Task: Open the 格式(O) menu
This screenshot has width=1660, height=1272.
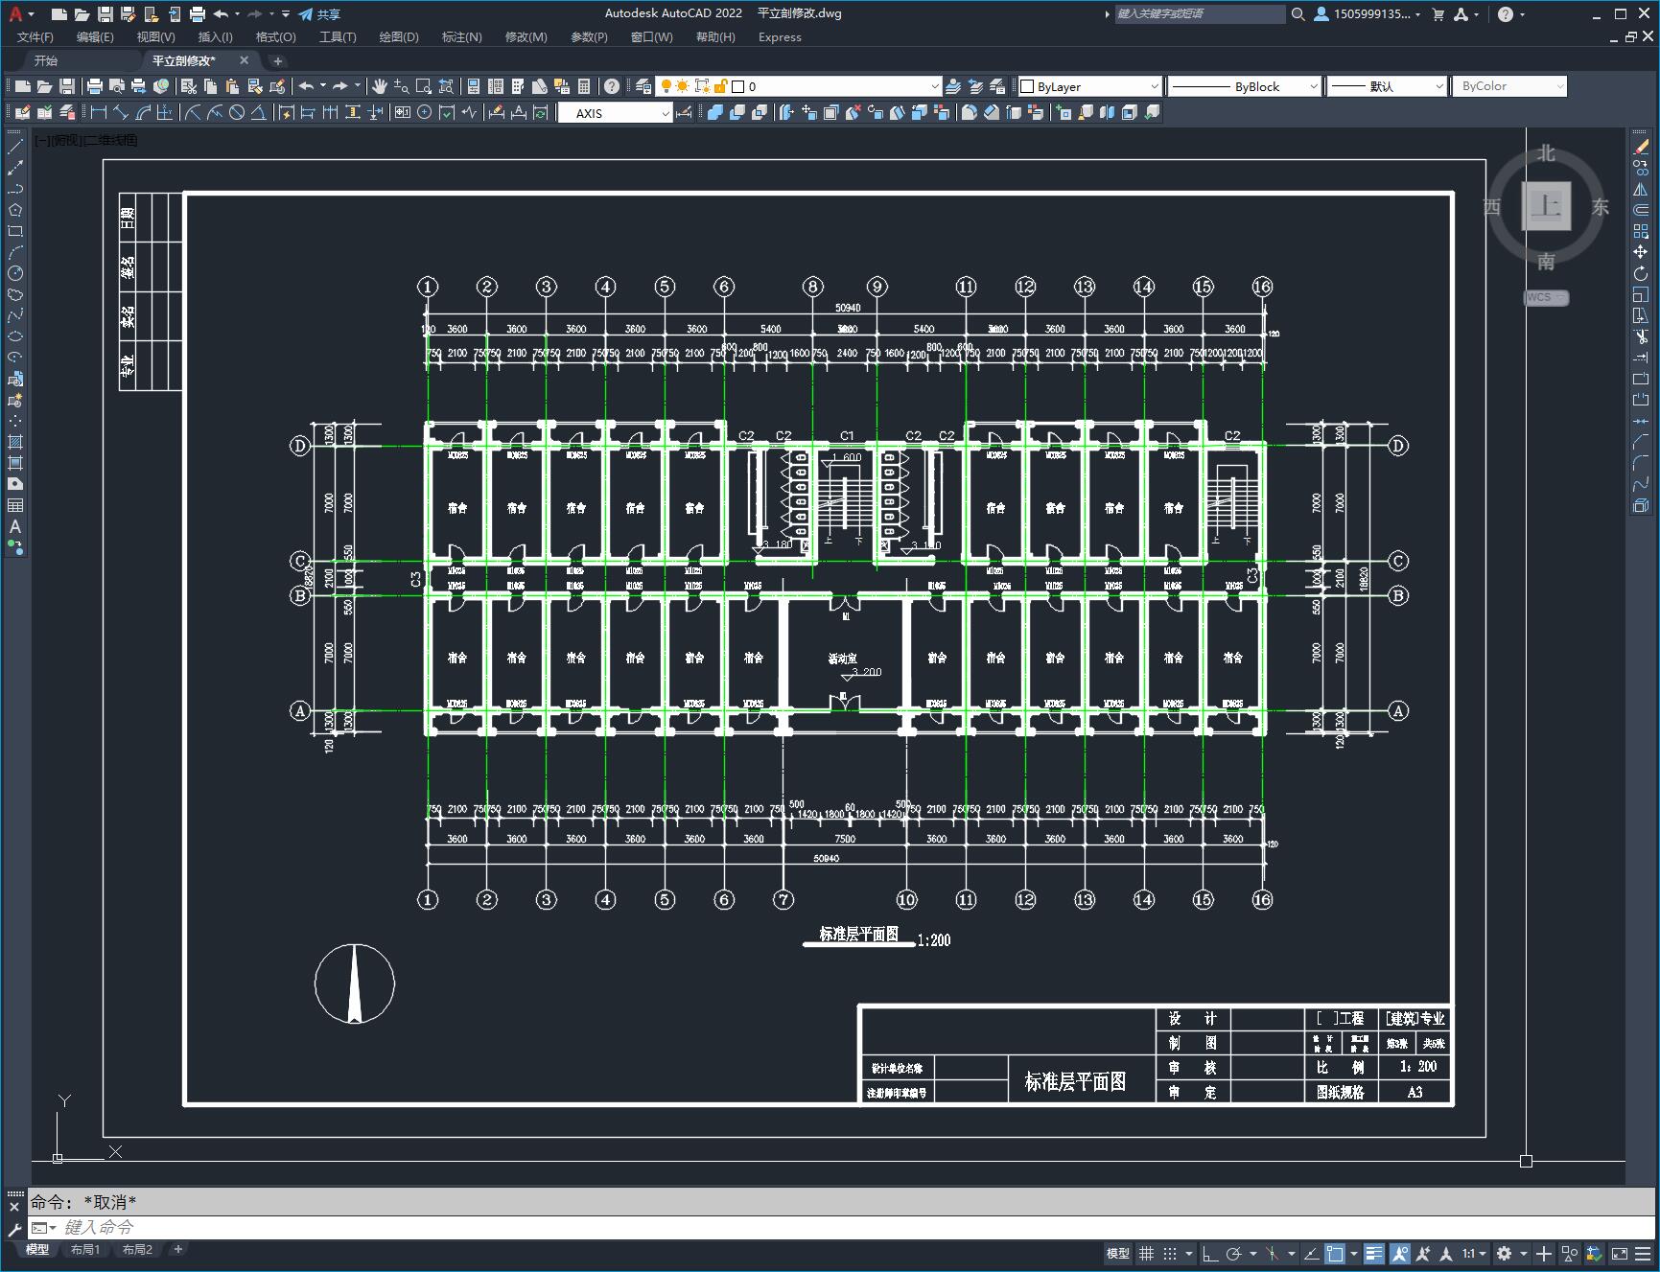Action: 275,37
